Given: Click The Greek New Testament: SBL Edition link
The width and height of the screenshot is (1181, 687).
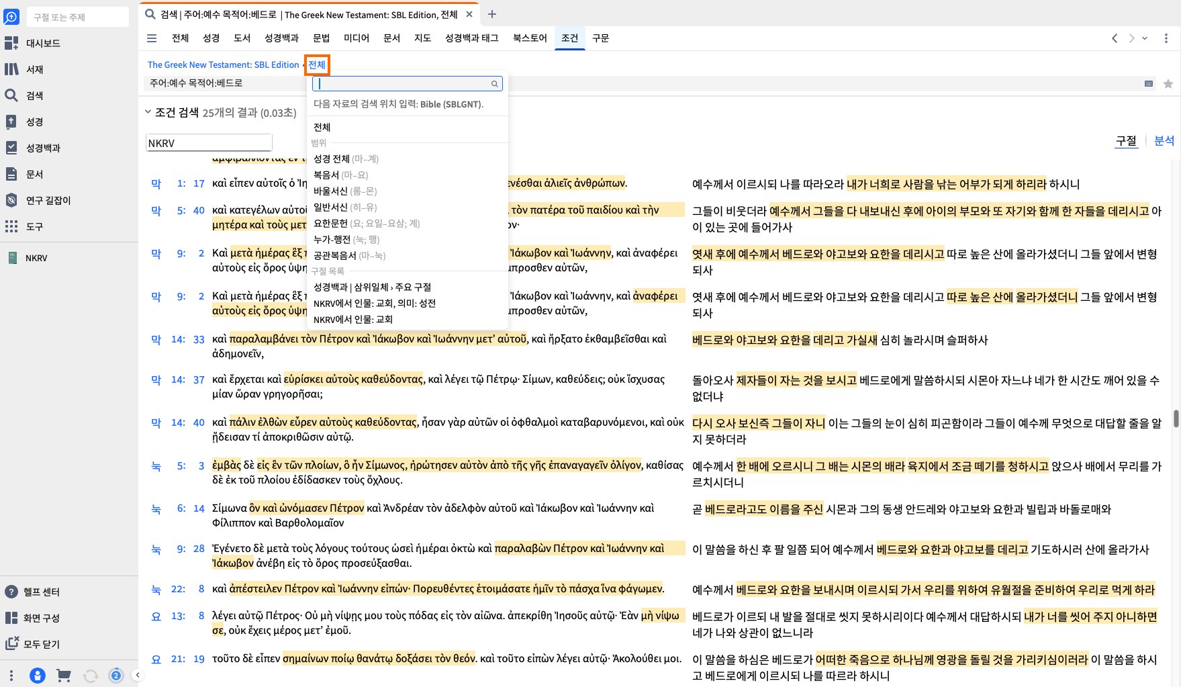Looking at the screenshot, I should (x=223, y=64).
